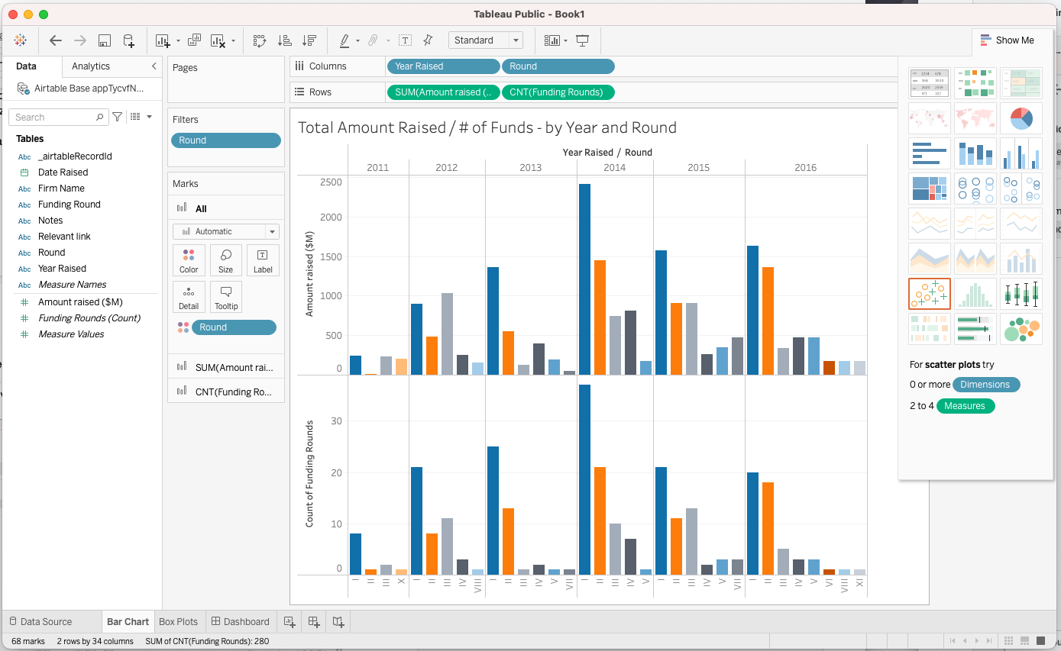This screenshot has width=1061, height=651.
Task: Click the Sort Descending toolbar icon
Action: click(x=309, y=40)
